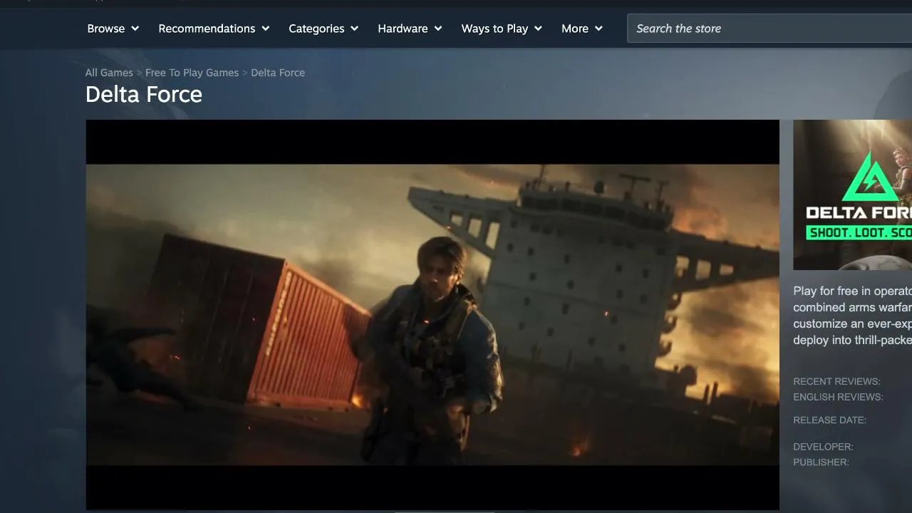Viewport: 912px width, 513px height.
Task: Expand the Recommendations dropdown
Action: click(214, 28)
